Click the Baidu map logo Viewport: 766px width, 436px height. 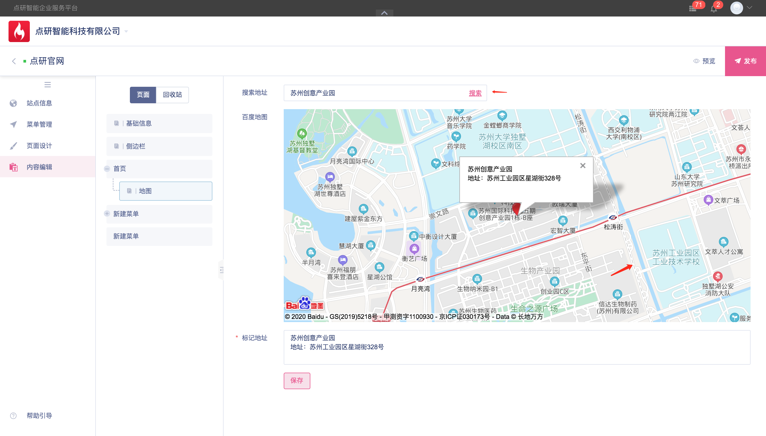click(x=304, y=304)
